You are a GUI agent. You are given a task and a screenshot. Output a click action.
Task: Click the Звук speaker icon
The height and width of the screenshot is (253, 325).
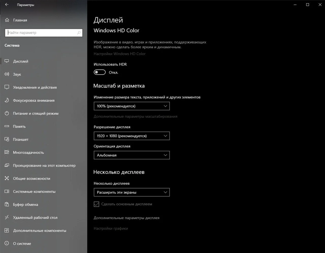click(x=7, y=74)
